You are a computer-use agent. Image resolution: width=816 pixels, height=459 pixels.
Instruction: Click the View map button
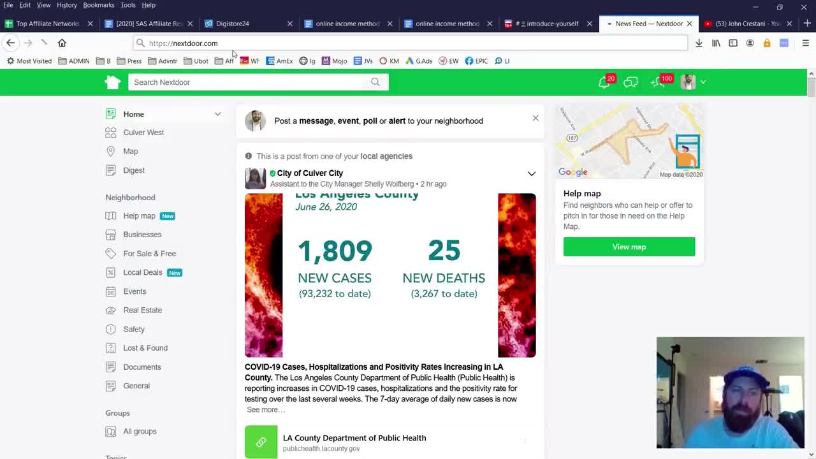click(x=629, y=247)
